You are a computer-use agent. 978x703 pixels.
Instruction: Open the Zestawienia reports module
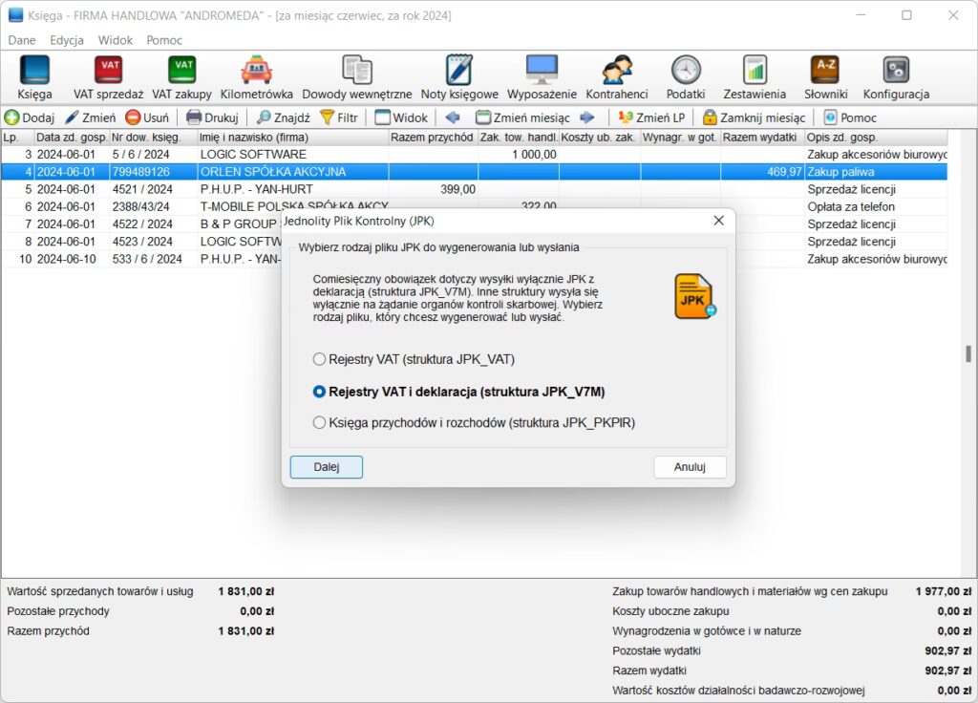[755, 77]
